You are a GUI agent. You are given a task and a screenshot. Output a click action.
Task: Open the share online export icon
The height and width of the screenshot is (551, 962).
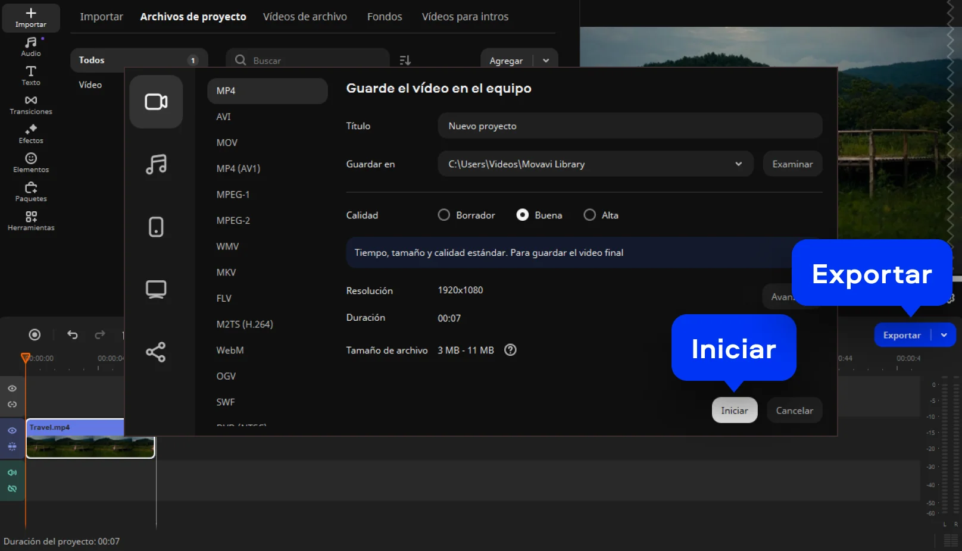(x=156, y=352)
